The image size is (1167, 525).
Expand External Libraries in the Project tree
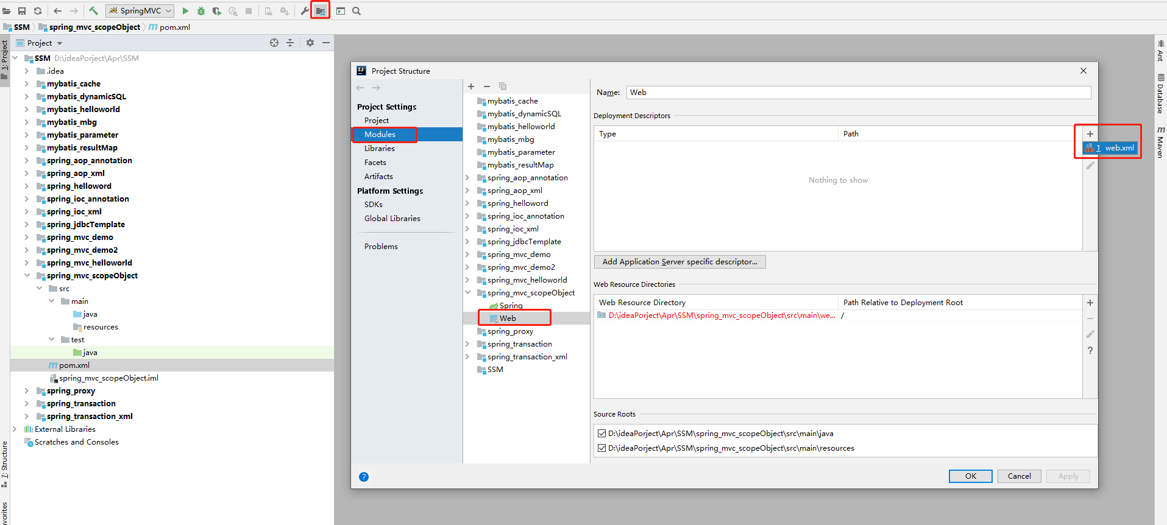tap(15, 429)
